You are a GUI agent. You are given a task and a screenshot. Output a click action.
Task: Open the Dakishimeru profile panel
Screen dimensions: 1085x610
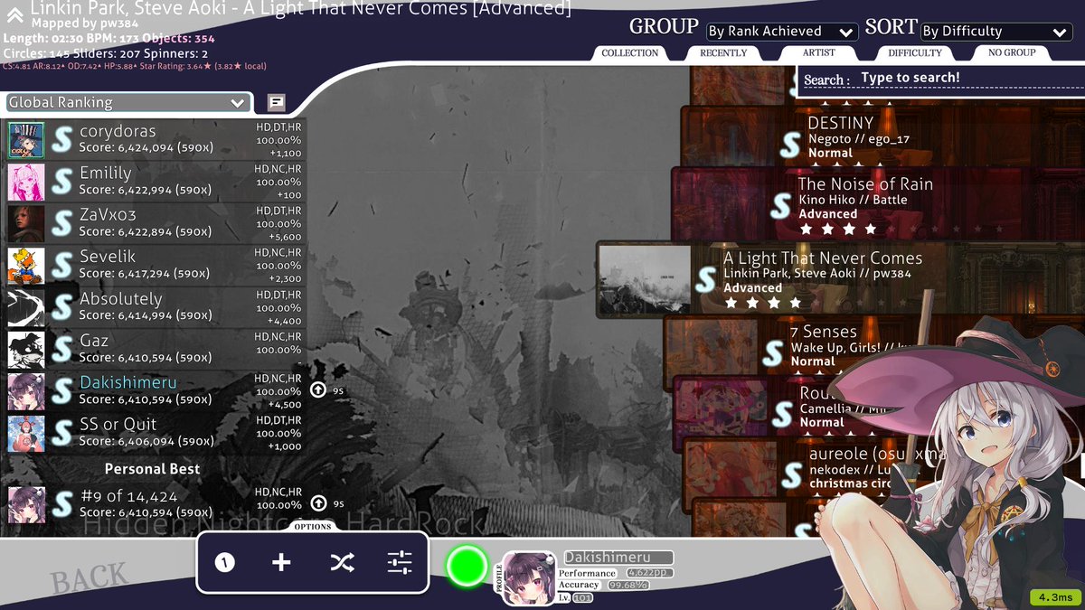tap(586, 577)
